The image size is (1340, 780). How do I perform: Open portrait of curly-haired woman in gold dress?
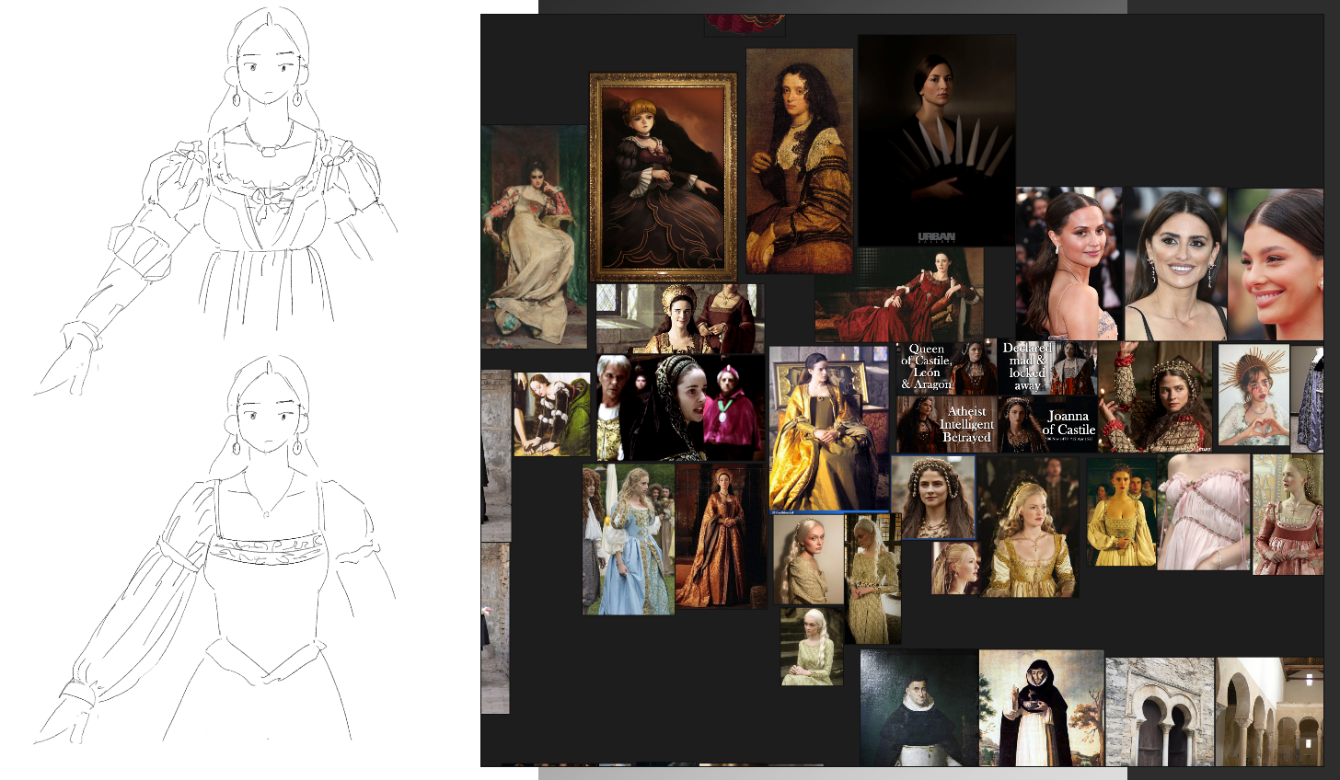click(x=800, y=161)
